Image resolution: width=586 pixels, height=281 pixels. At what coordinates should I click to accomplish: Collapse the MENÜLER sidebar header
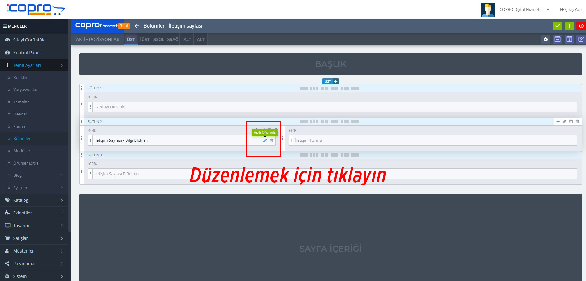tap(15, 26)
